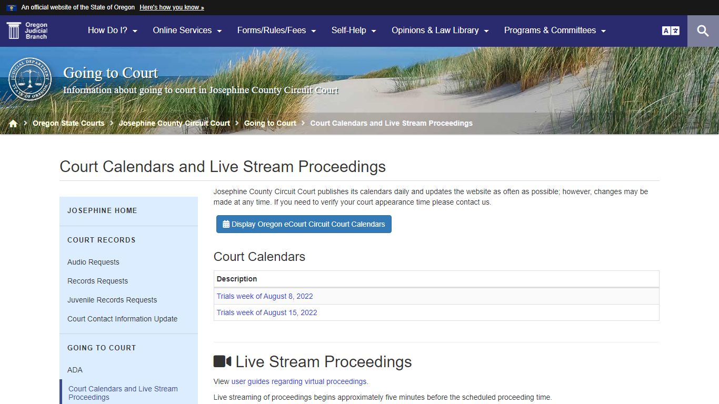Click current page breadcrumb Court Calendars and Live Stream

coord(391,123)
